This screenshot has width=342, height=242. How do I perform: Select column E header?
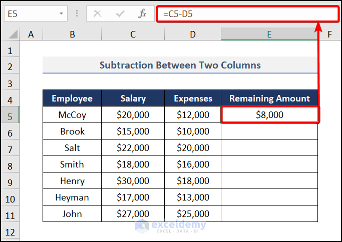[x=269, y=34]
